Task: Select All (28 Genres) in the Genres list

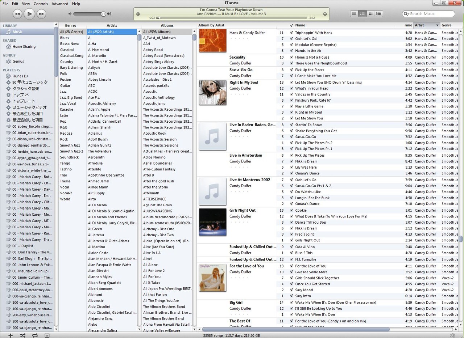Action: click(x=72, y=32)
